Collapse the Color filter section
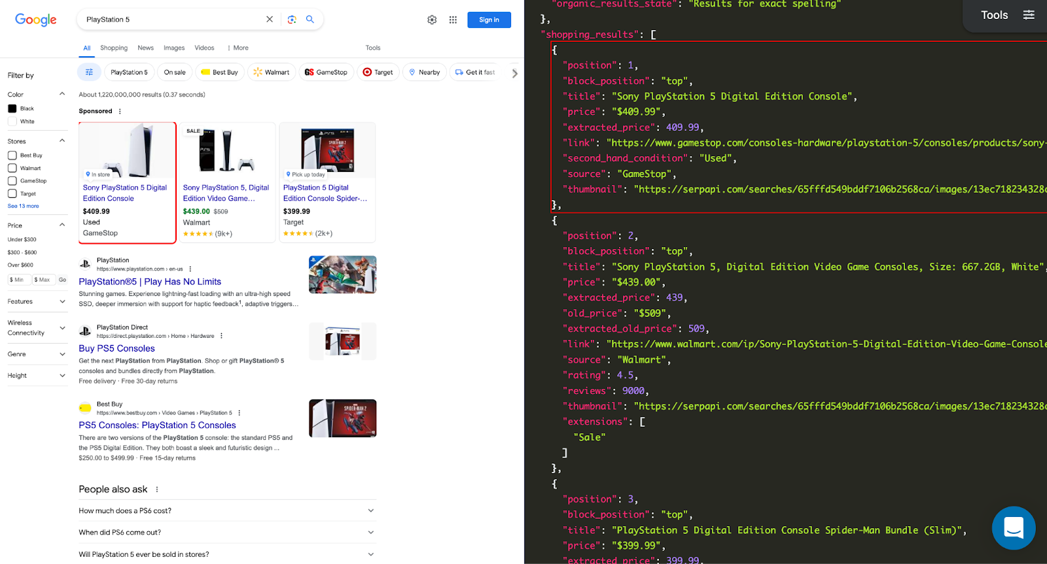Viewport: 1047px width, 564px height. coord(62,94)
